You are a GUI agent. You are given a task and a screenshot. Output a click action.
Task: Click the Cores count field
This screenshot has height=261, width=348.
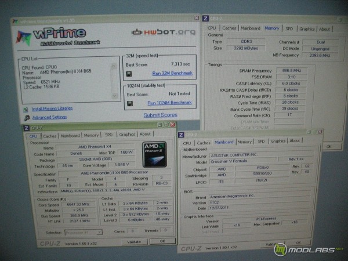click(132, 231)
